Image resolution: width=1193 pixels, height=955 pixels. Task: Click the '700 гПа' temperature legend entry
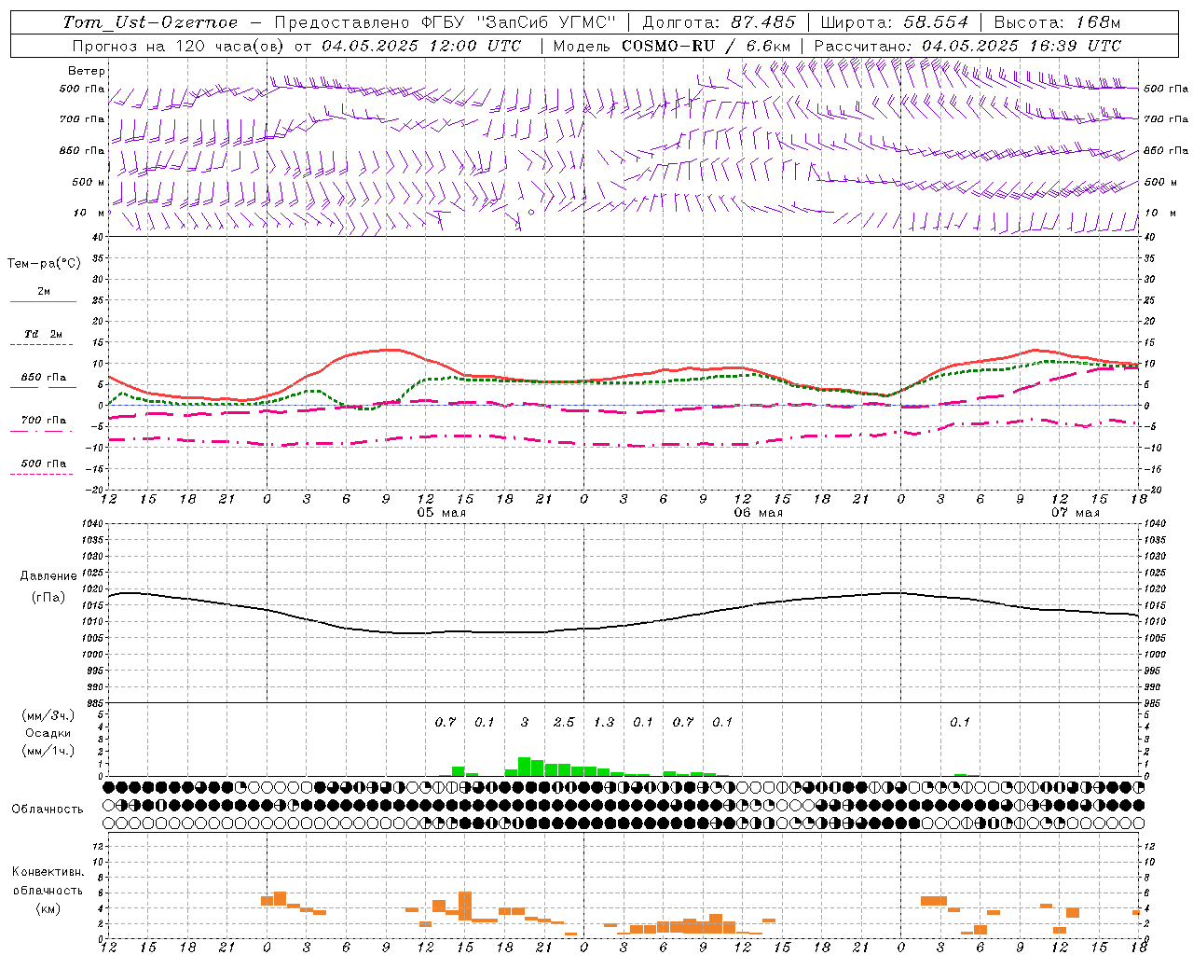point(44,421)
